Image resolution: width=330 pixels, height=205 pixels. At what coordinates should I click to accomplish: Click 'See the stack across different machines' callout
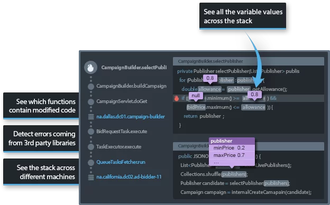point(41,172)
